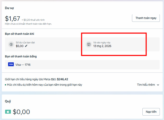Viewport: 164px width, 120px height.
Task: Click the pencil edit icon beside $5,00
Action: coord(26,46)
